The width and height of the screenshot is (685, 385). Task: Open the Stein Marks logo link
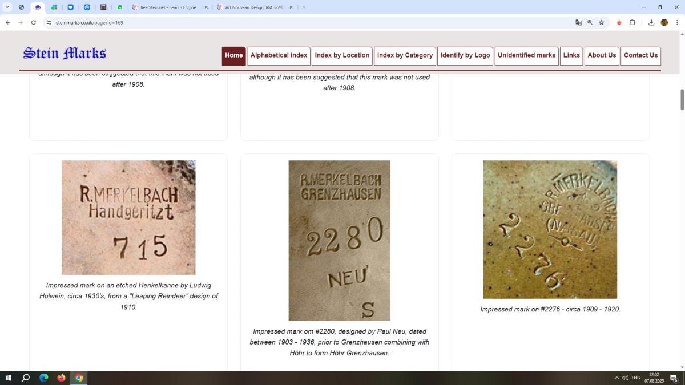(65, 54)
